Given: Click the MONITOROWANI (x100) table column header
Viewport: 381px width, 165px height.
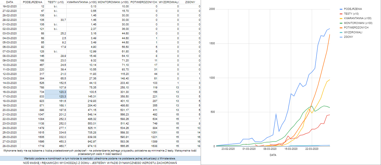Looking at the screenshot, I should 113,2.
